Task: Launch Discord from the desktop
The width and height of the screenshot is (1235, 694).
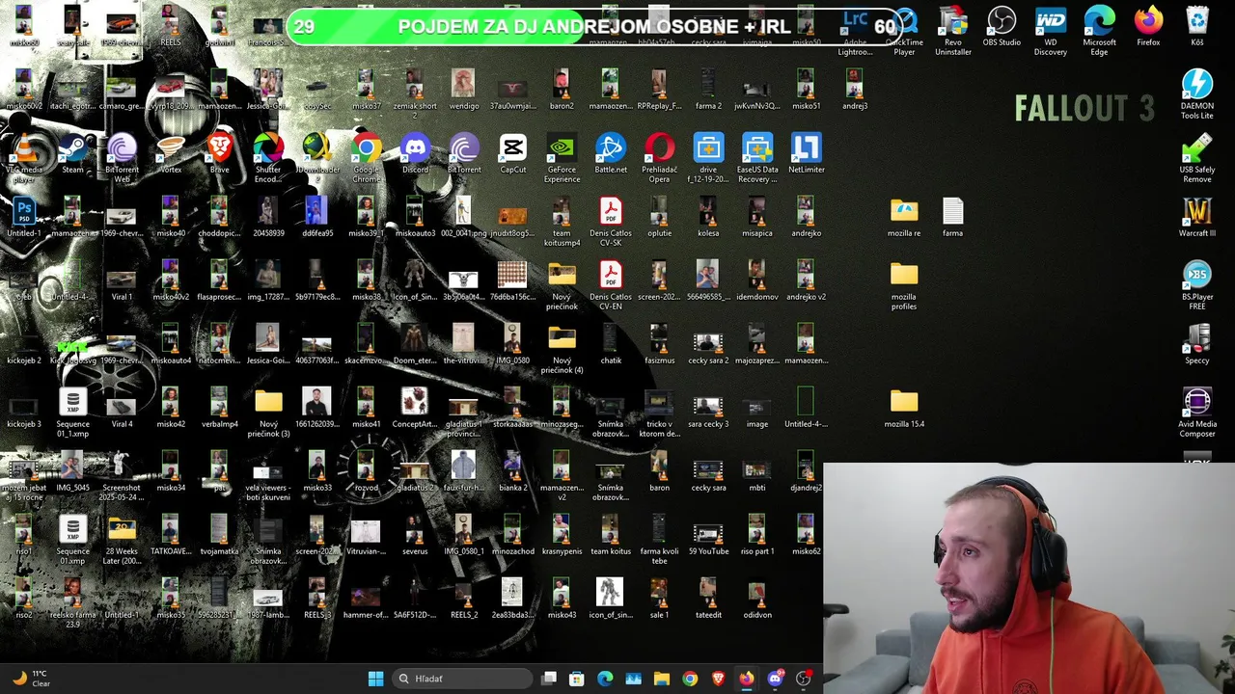Action: click(415, 154)
